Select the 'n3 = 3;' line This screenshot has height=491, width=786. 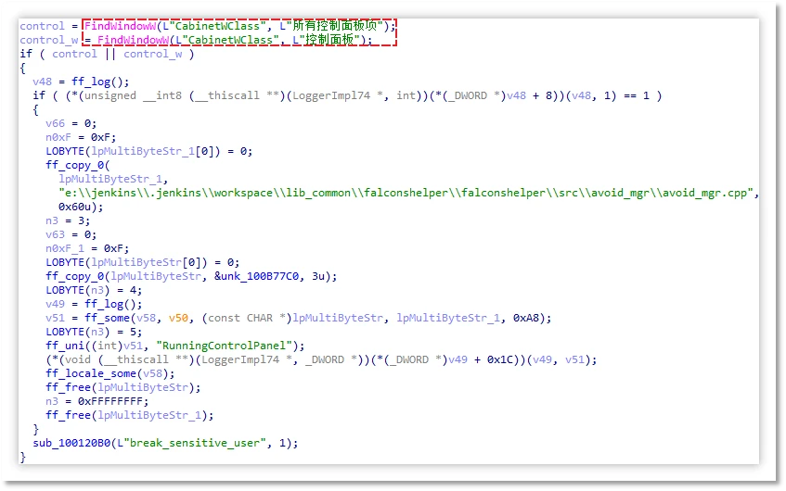pos(68,220)
